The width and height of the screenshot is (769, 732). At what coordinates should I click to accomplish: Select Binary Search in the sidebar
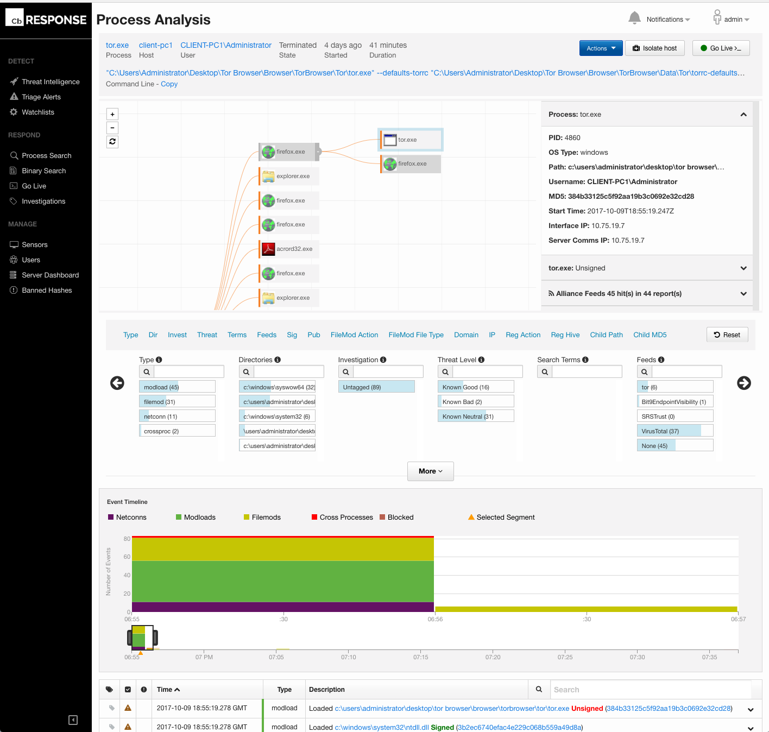43,171
